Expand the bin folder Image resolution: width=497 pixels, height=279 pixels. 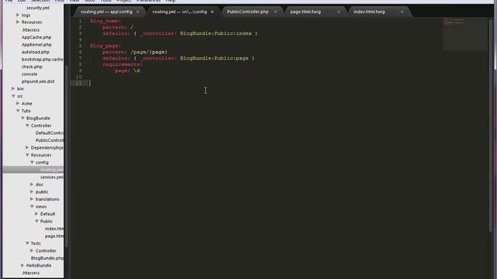tap(13, 88)
